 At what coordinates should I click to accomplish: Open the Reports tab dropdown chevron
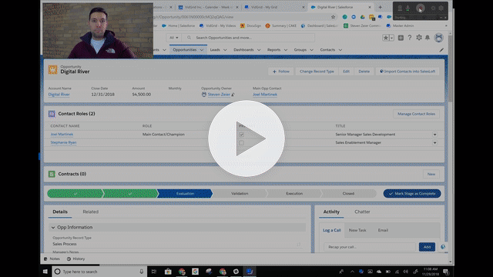286,50
